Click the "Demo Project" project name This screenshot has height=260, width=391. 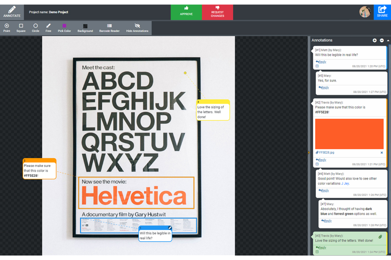[58, 12]
